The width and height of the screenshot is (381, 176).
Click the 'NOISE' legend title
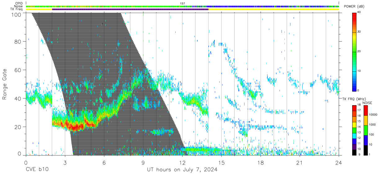click(367, 103)
